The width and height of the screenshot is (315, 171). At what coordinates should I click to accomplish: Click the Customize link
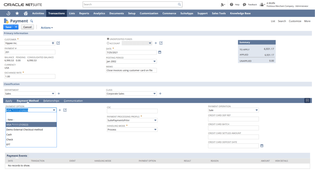[295, 21]
